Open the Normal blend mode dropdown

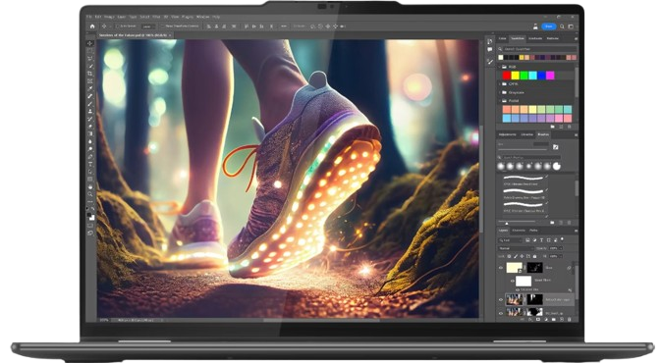[516, 248]
